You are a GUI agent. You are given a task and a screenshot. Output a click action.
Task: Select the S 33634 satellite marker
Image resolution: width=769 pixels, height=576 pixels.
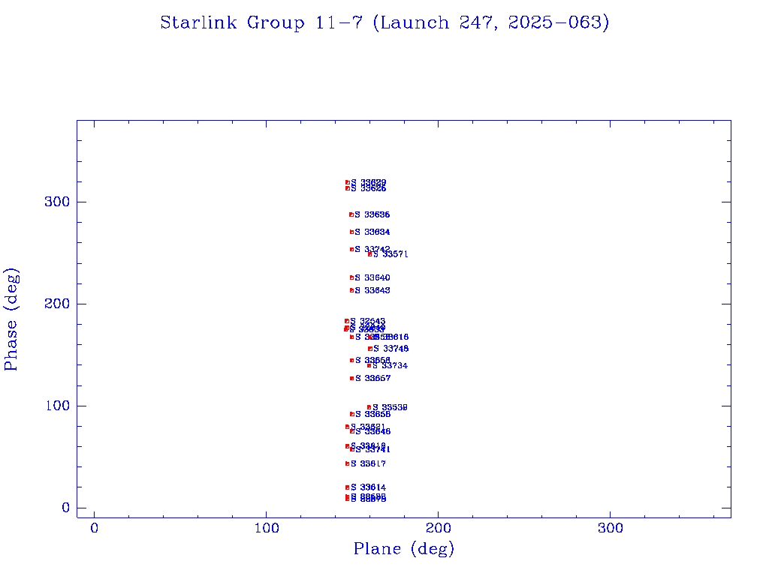[x=351, y=232]
